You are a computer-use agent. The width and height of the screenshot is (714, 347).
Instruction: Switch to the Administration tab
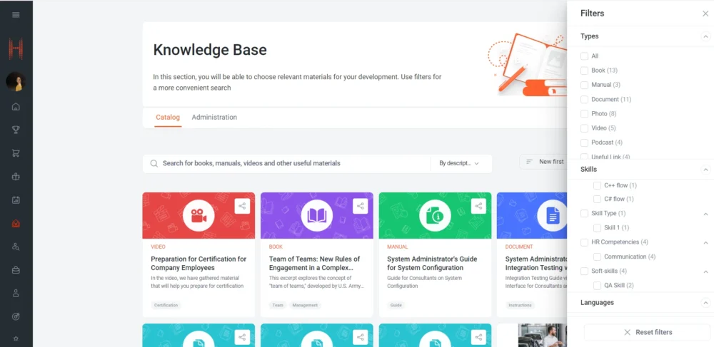pyautogui.click(x=214, y=118)
